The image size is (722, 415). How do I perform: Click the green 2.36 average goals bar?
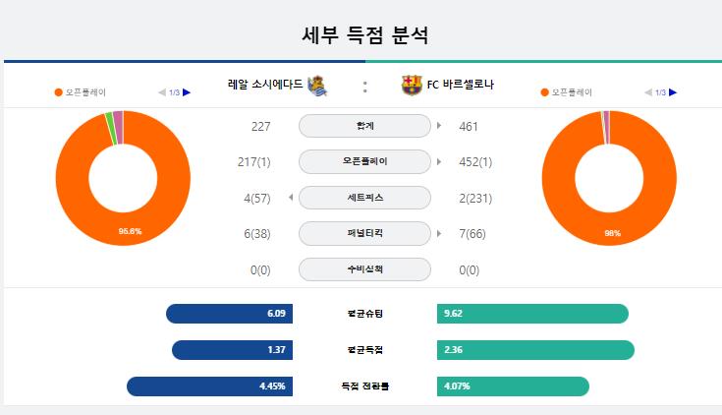(535, 350)
